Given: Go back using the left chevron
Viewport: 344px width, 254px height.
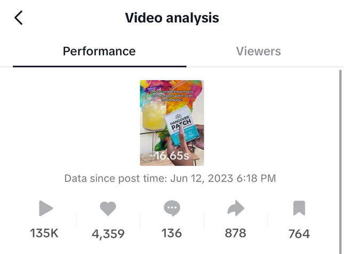Looking at the screenshot, I should pos(19,18).
